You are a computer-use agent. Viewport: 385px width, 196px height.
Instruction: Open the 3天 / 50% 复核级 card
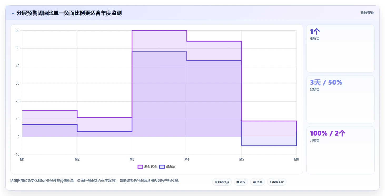(x=340, y=99)
